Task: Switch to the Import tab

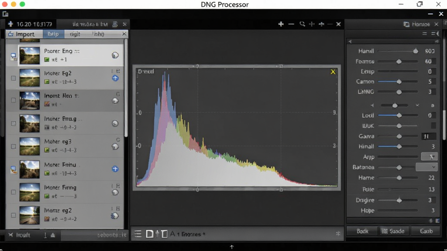Action: (x=24, y=34)
